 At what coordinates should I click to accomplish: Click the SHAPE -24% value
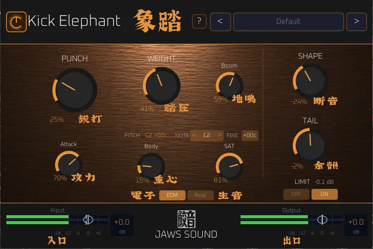[x=299, y=102]
